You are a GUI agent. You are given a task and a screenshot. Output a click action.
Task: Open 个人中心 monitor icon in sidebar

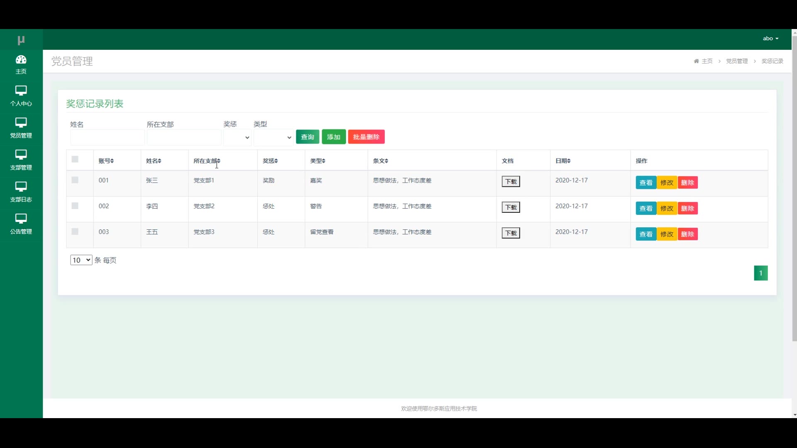[x=21, y=90]
